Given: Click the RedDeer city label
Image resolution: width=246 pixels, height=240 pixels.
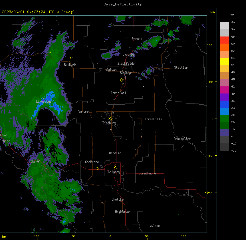Looking at the screenshot, I should pos(126,73).
